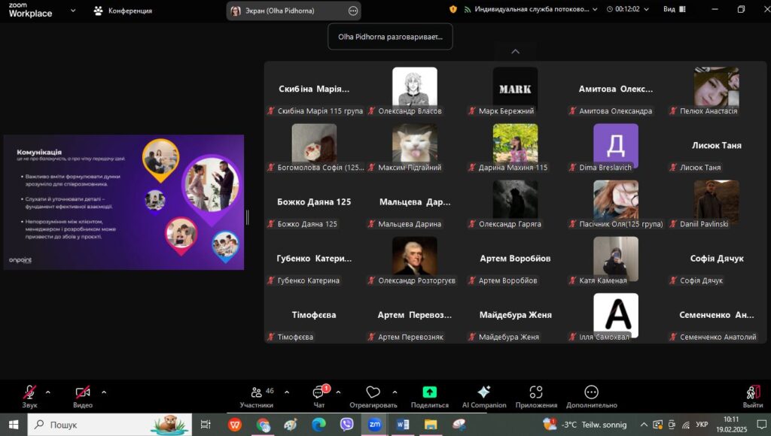Expand the video options arrow next to Видео
This screenshot has height=436, width=771.
[104, 392]
